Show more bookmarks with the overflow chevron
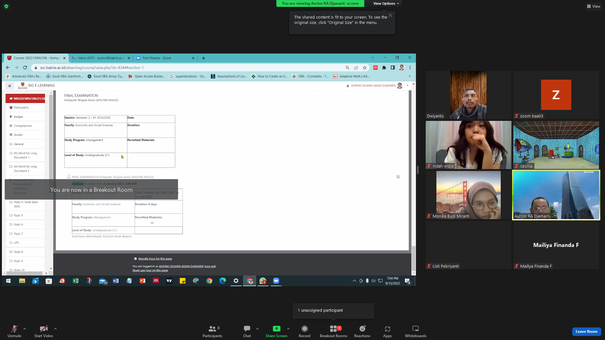This screenshot has width=605, height=340. (x=410, y=76)
